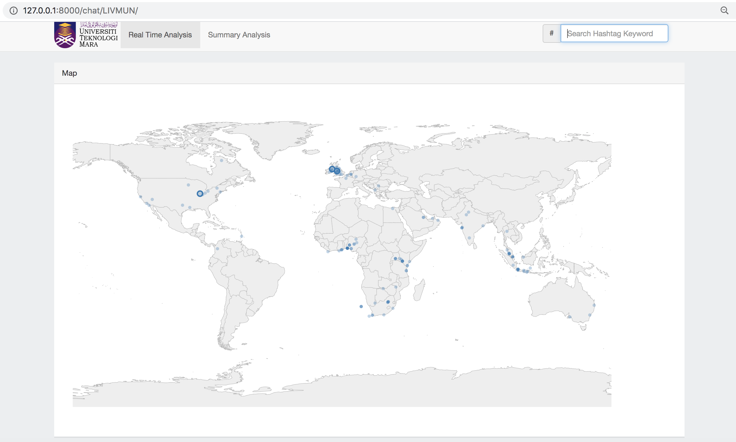736x442 pixels.
Task: Switch to the Summary Analysis tab
Action: (x=239, y=35)
